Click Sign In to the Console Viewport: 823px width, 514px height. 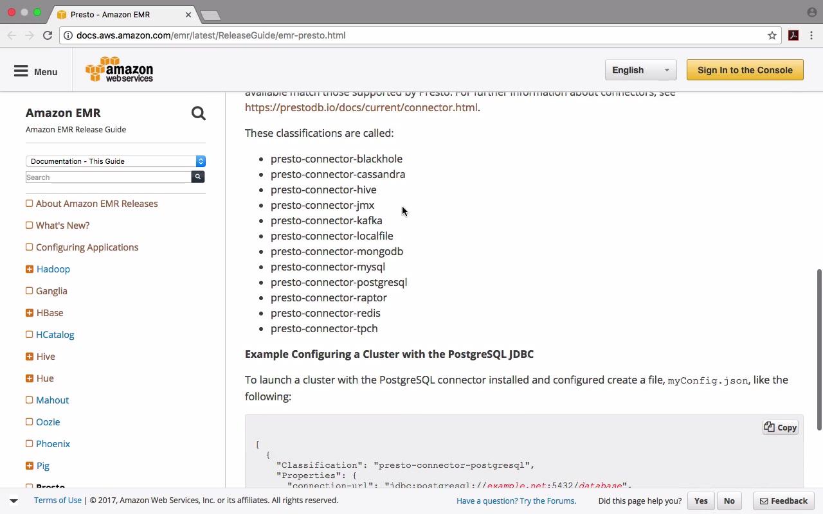745,70
